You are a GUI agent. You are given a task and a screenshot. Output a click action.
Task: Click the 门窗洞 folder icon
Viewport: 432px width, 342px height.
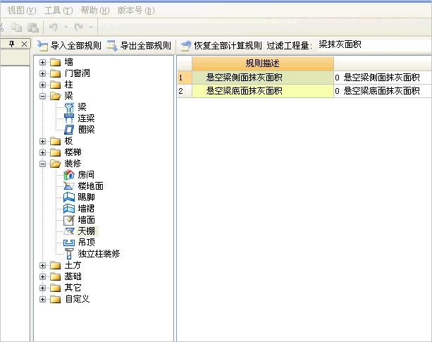click(x=56, y=73)
